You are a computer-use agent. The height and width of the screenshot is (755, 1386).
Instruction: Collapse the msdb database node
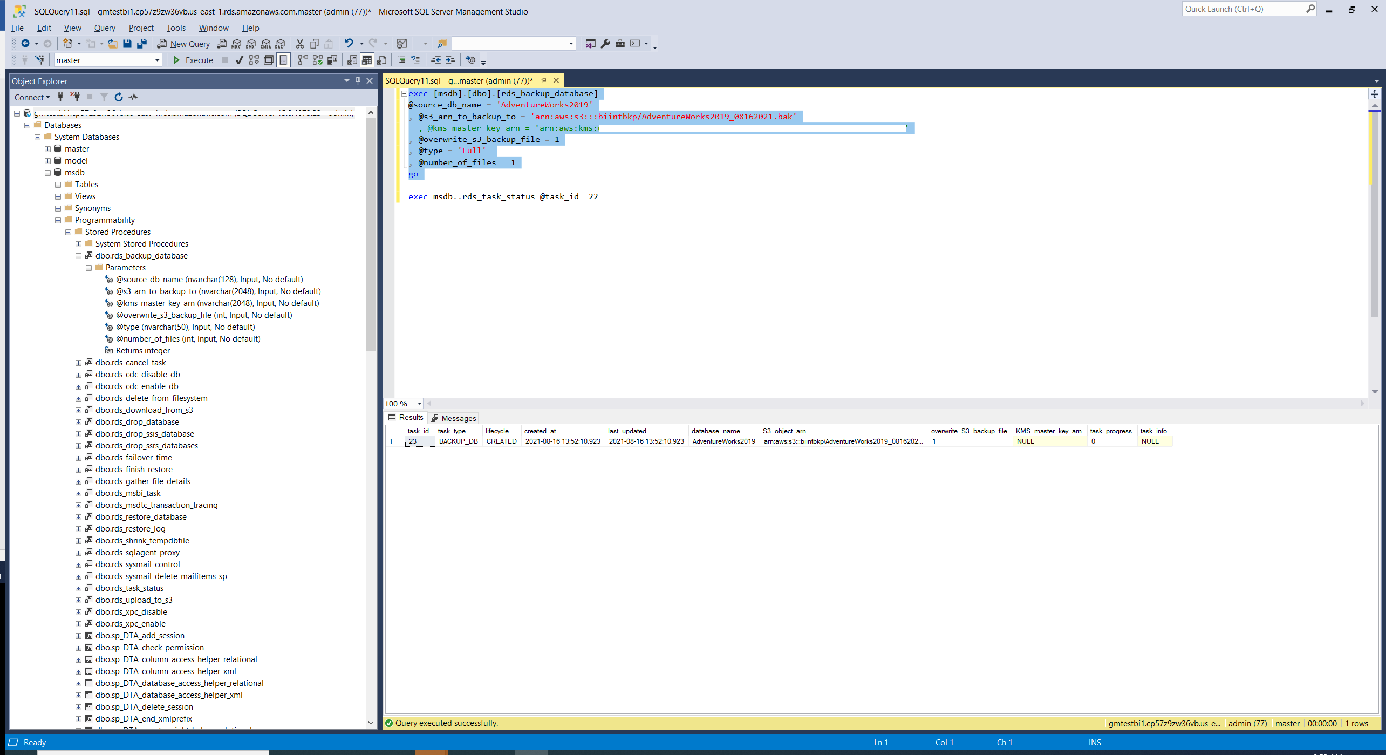48,173
